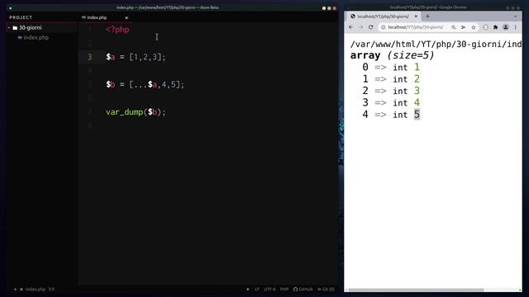Image resolution: width=529 pixels, height=297 pixels.
Task: Click code line '$b = [...$a,4,5];'
Action: (145, 84)
